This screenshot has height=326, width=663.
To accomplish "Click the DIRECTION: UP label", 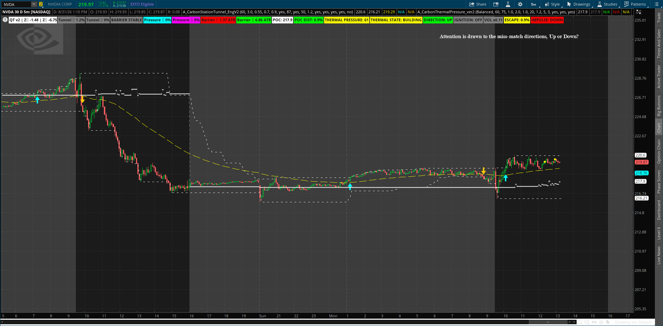I will [x=438, y=20].
